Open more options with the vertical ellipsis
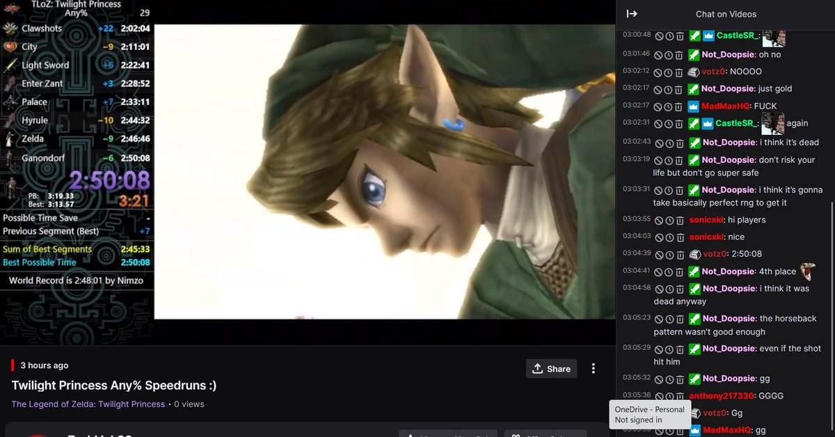835x437 pixels. [594, 369]
